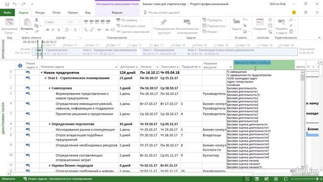Open the font name Calibri dropdown

pyautogui.click(x=67, y=22)
